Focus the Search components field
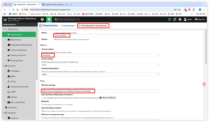209x122 pixels. click(67, 19)
